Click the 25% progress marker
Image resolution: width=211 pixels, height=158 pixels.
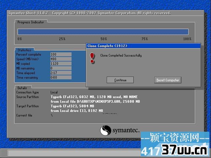coord(62,39)
